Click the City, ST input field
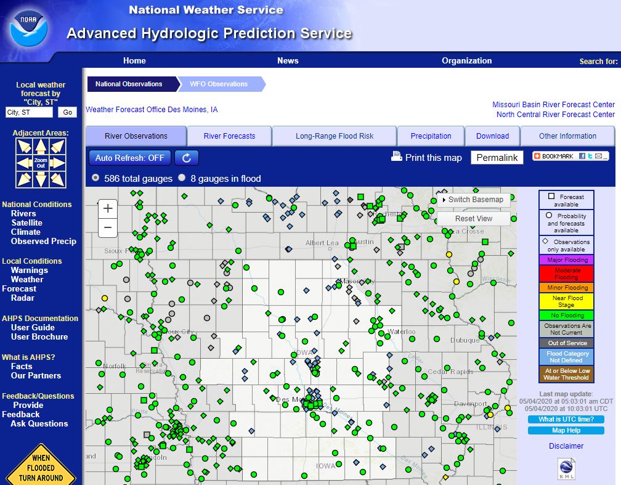The width and height of the screenshot is (621, 485). (x=29, y=112)
